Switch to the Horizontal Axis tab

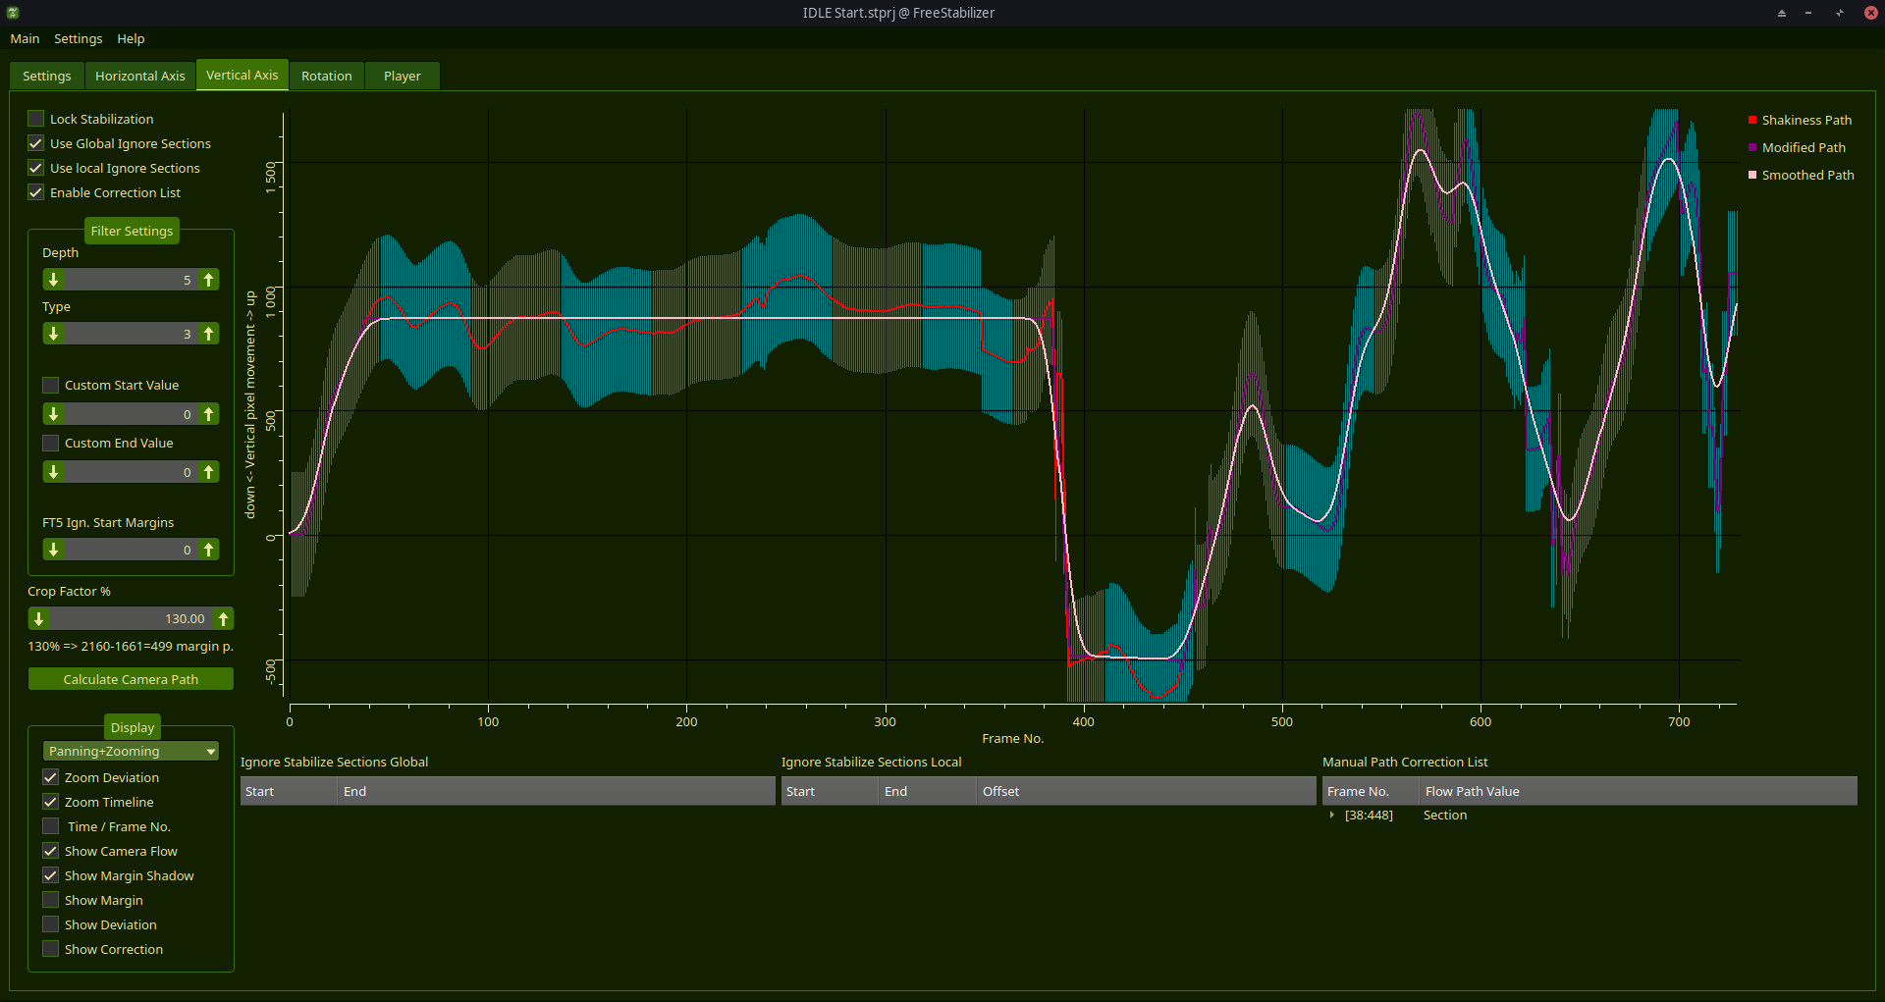(x=139, y=76)
